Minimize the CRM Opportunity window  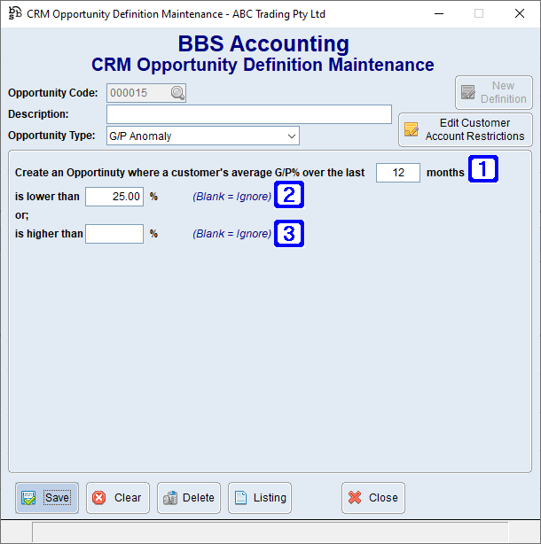pos(439,14)
